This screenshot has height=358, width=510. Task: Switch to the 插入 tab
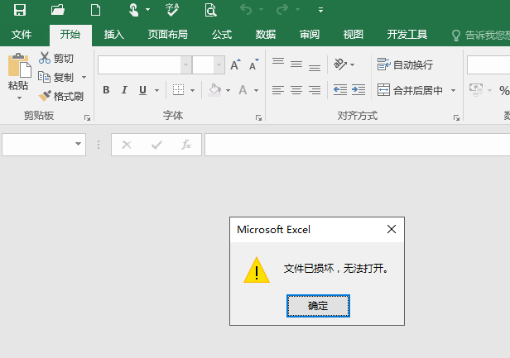(114, 35)
